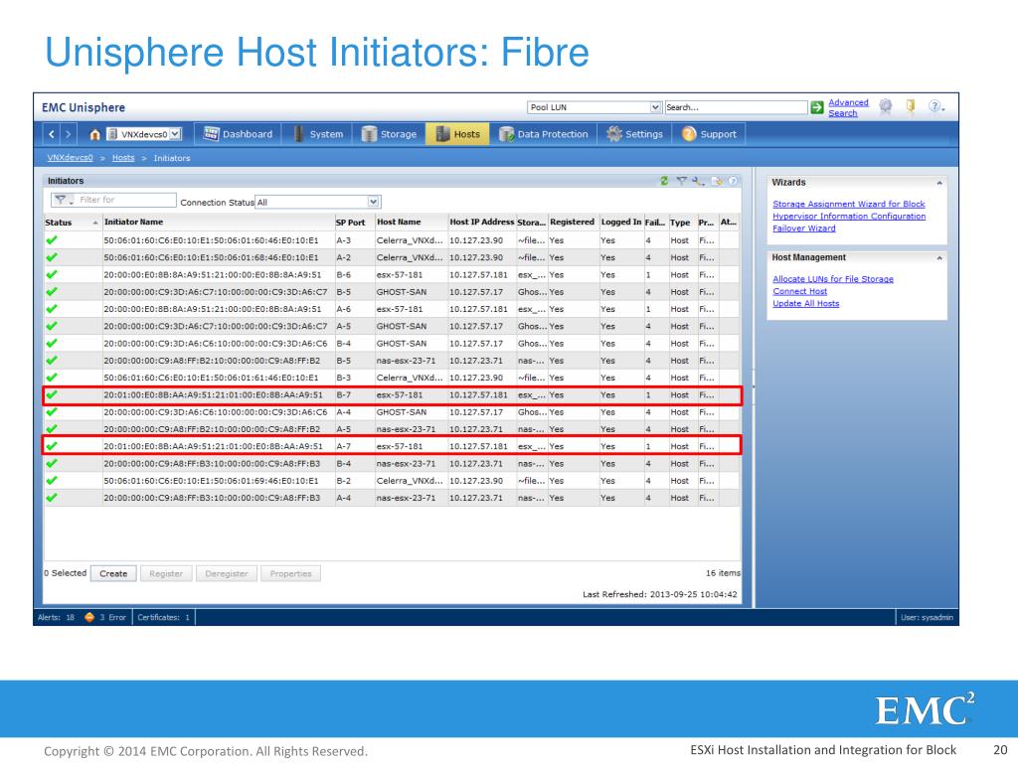1018x763 pixels.
Task: Open the Advanced Search link
Action: 848,107
